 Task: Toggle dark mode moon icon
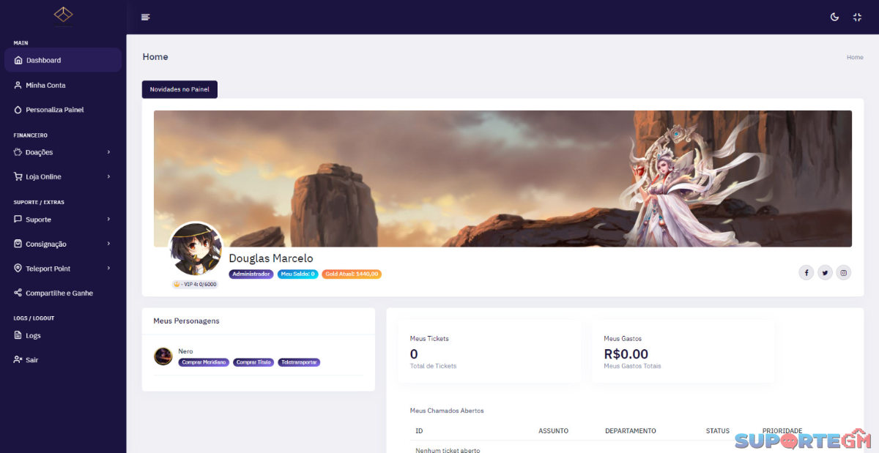[834, 17]
